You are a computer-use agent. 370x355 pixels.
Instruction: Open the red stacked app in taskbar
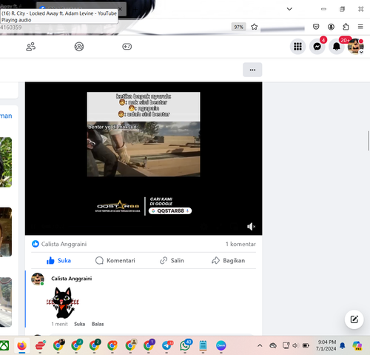pos(40,345)
